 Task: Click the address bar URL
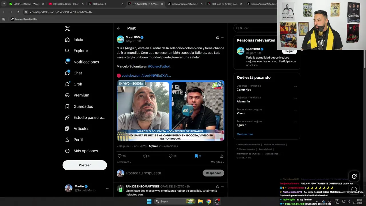[61, 12]
